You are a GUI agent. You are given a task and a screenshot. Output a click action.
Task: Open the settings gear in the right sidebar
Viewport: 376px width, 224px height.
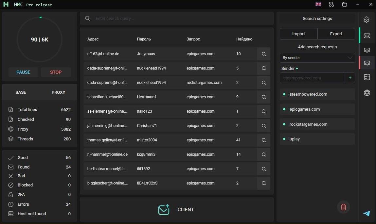[367, 20]
